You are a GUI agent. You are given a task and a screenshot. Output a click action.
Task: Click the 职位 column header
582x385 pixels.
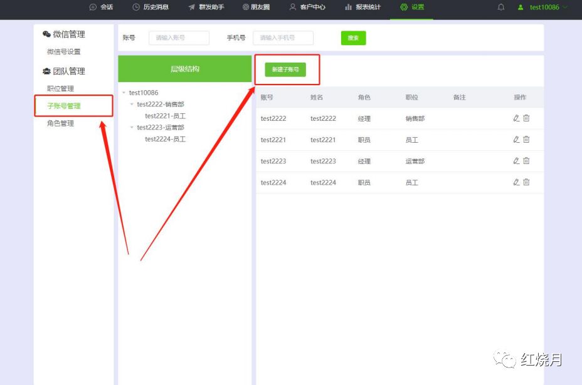pos(411,97)
